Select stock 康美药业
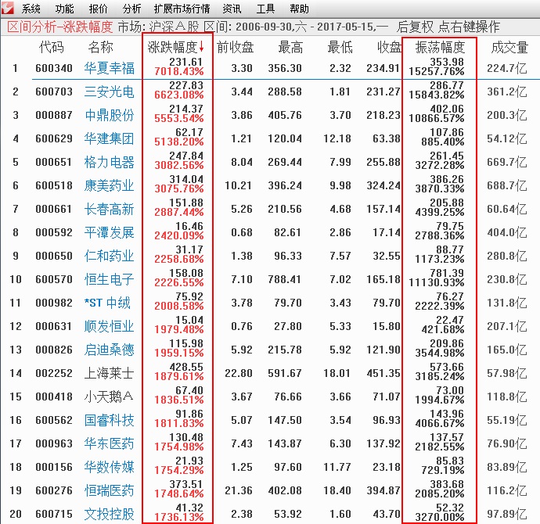This screenshot has width=540, height=524. point(109,185)
